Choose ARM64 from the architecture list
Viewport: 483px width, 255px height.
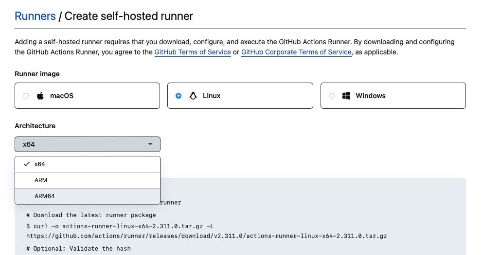88,196
